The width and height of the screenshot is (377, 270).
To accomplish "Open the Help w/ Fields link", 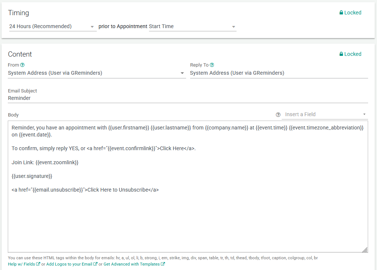I will coord(22,264).
